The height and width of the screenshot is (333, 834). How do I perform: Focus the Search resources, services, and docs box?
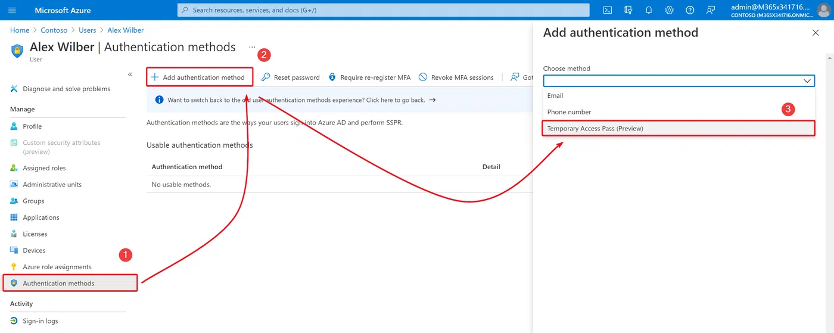tap(384, 10)
